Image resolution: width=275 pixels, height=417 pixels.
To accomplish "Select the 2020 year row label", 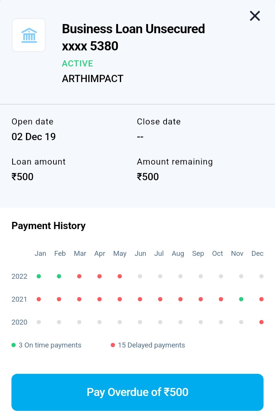I will 19,322.
